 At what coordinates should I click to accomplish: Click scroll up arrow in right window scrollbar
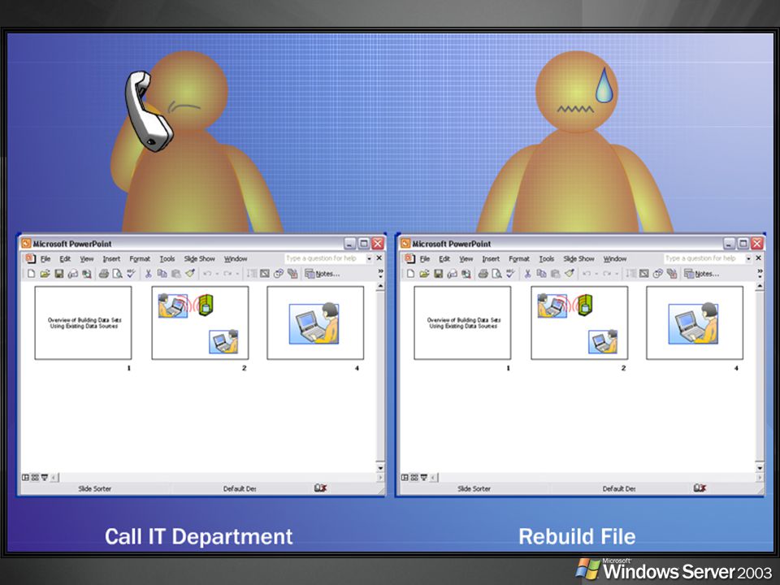[760, 287]
